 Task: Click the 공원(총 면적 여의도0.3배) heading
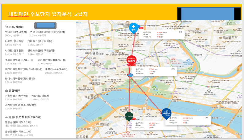[x=25, y=117]
